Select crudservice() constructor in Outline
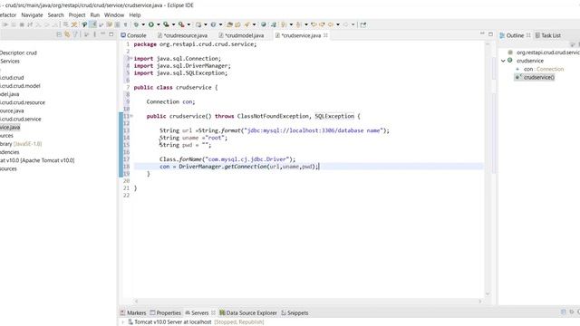Screen dimensions: 580x326 point(535,77)
